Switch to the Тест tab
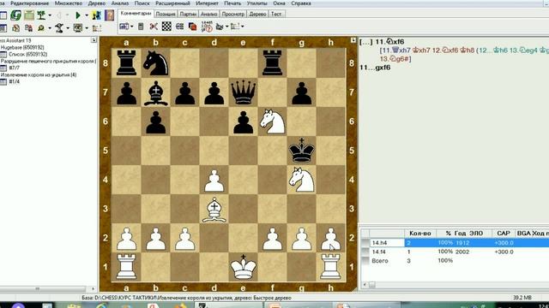 (276, 14)
